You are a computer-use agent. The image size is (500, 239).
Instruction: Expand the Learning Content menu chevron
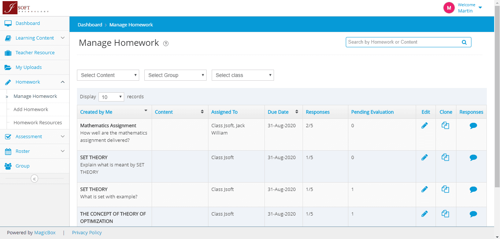point(63,38)
